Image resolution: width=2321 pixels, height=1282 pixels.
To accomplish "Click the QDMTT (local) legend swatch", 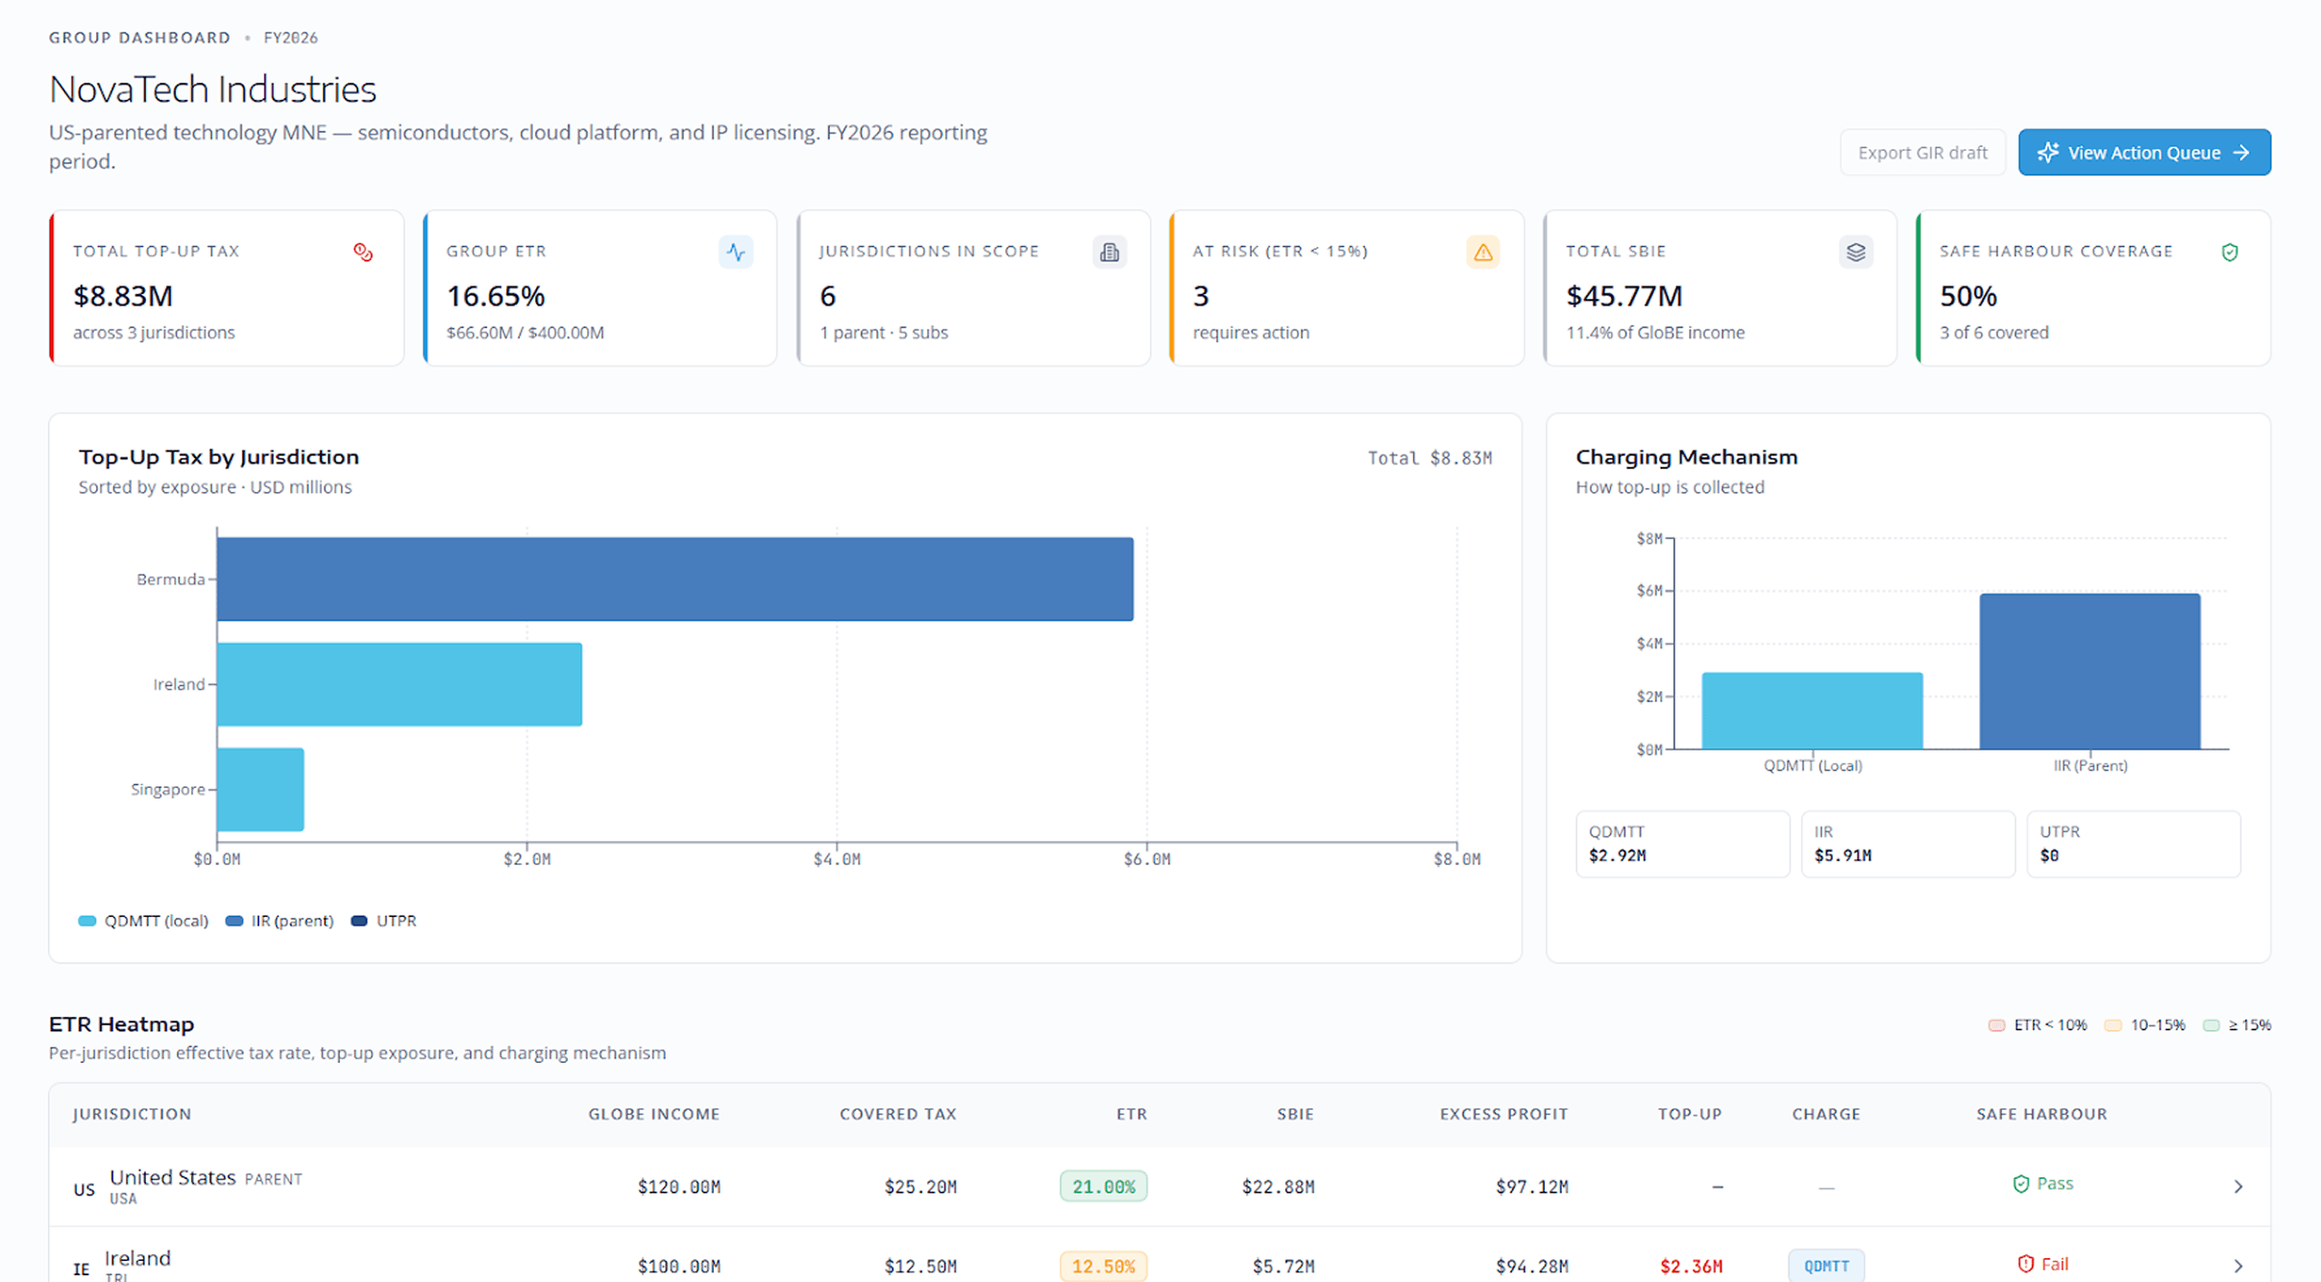I will coord(87,921).
